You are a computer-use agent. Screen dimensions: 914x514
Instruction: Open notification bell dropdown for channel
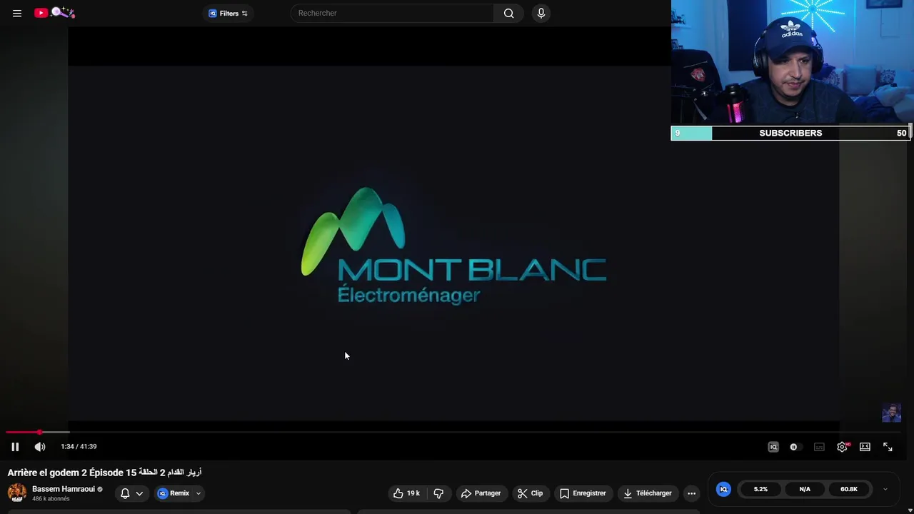coord(131,493)
